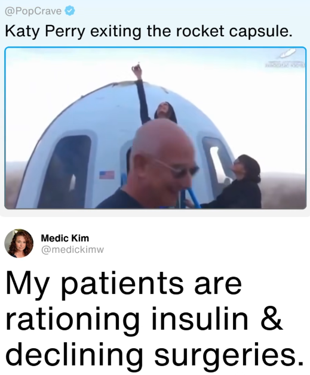
Task: Open the Medic Kim display name
Action: [x=65, y=238]
